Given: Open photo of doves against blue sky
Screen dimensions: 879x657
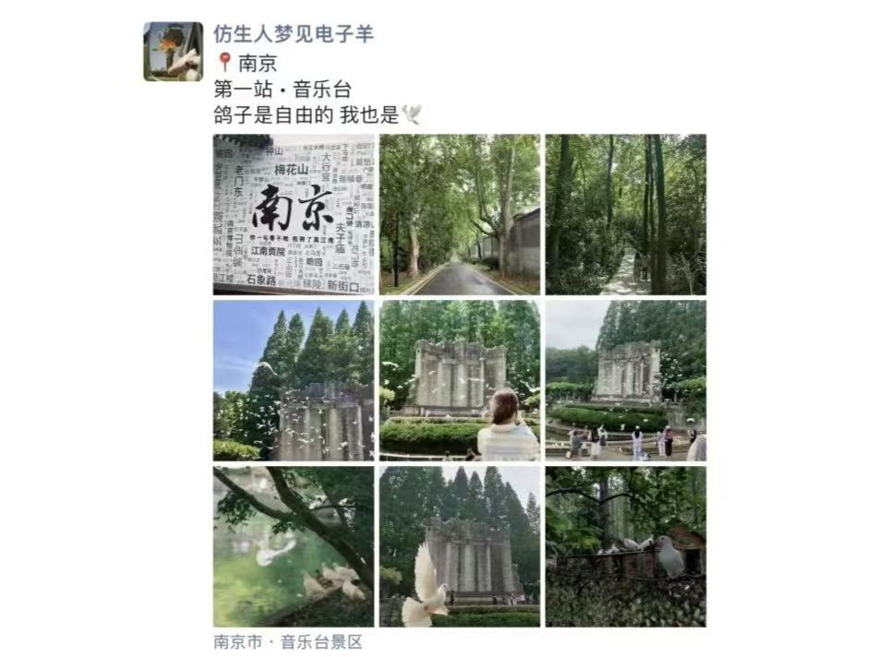Looking at the screenshot, I should coord(294,381).
